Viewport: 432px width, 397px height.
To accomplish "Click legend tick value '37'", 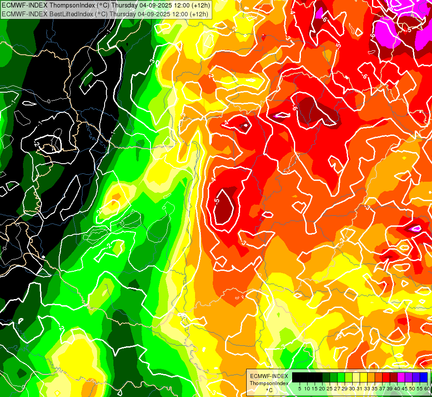I will pos(383,389).
